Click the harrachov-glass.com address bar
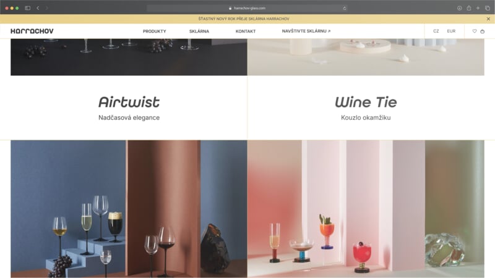 tap(247, 8)
